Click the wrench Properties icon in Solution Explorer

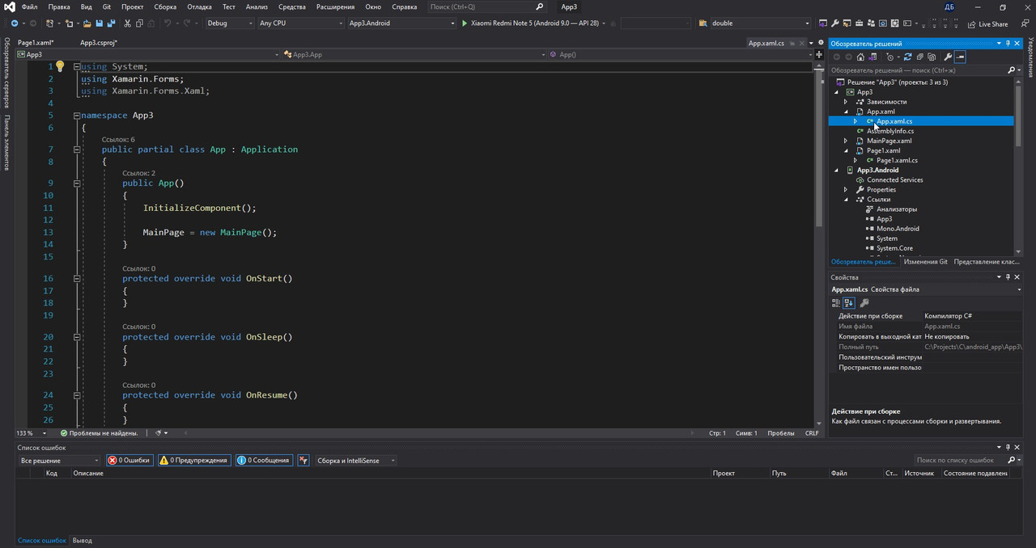pyautogui.click(x=948, y=57)
